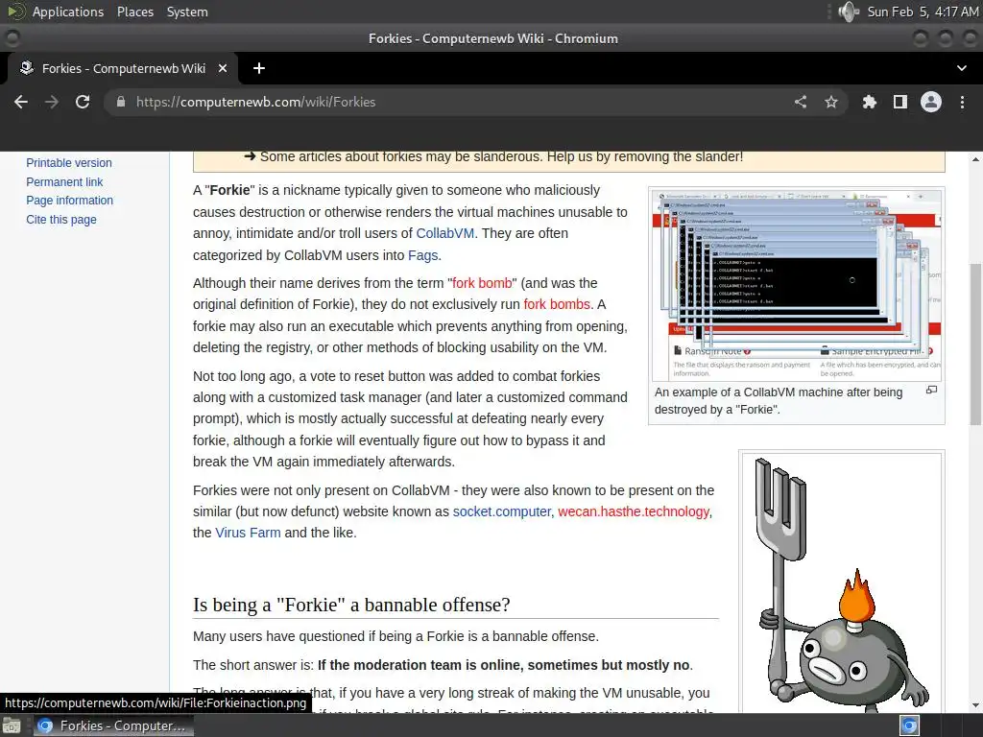Enlarge thumbnail via the magnify icon

[x=931, y=390]
